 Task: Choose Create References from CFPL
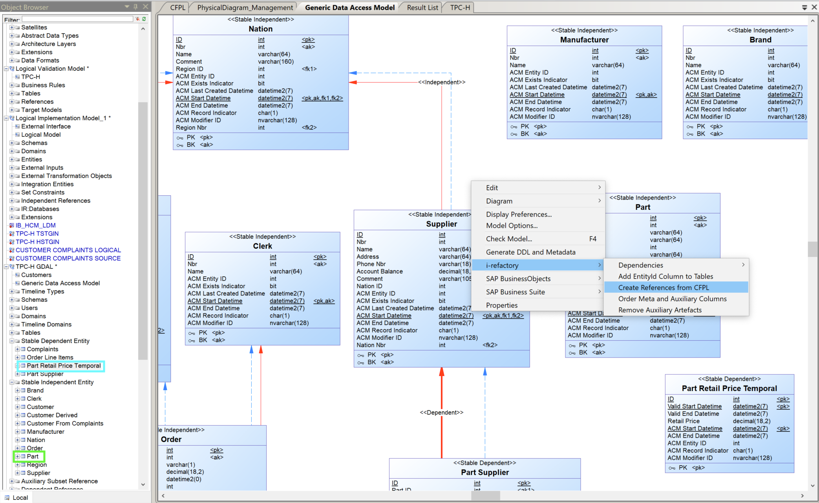[676, 288]
